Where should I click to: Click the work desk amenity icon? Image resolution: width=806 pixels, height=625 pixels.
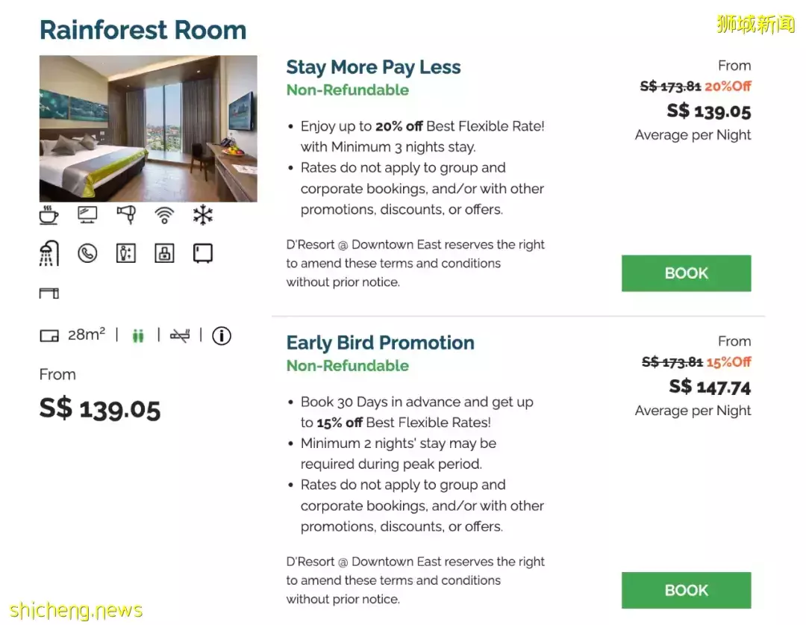49,293
